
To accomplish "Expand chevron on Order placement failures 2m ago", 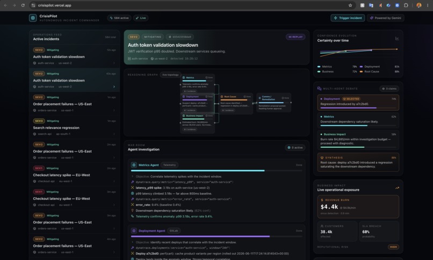I will pyautogui.click(x=114, y=157).
